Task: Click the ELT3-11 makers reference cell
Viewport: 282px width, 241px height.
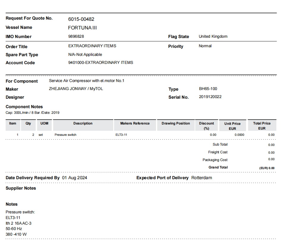Action: point(121,135)
